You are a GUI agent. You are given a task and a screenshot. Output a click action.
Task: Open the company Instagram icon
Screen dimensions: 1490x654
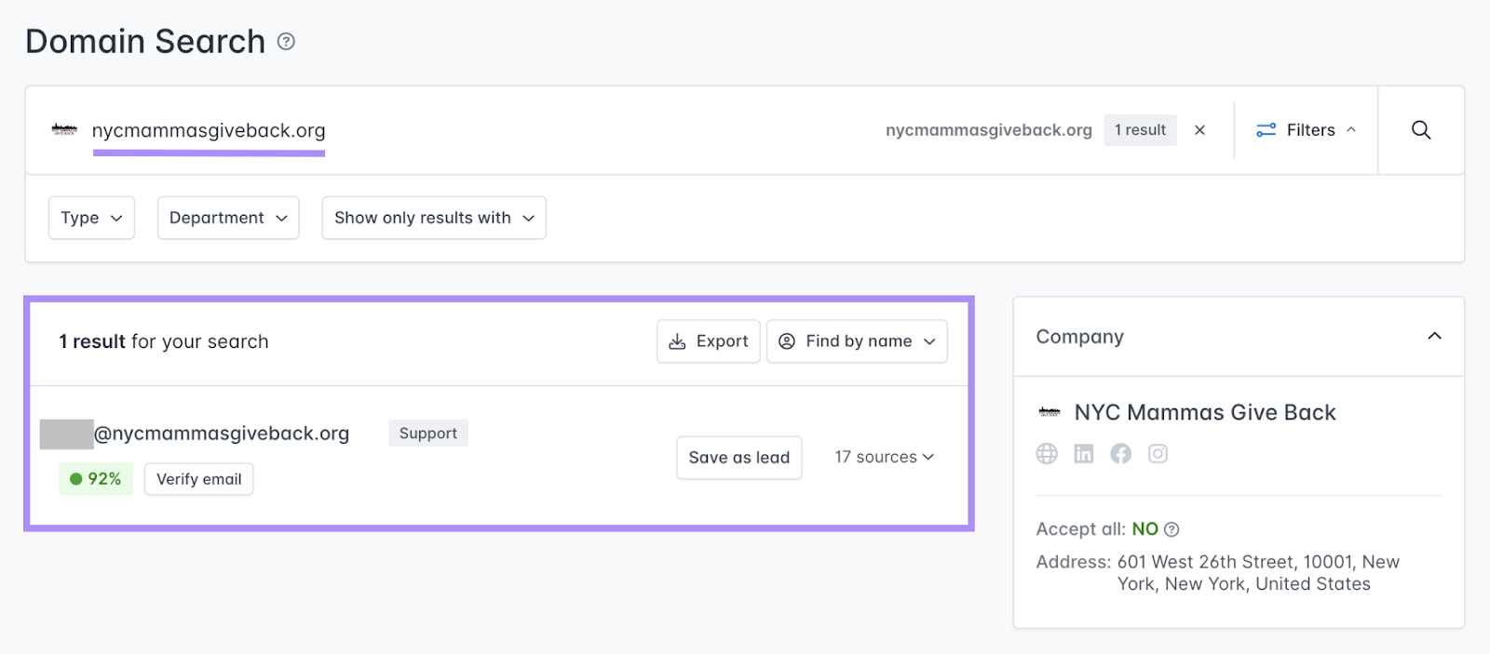click(x=1158, y=454)
